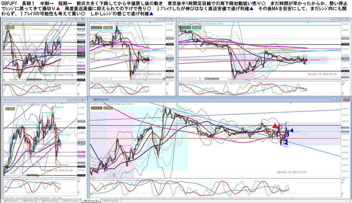The image size is (352, 203).
Task: Switch to the GBPJPY.pro,M1 chart tab
Action: click(x=110, y=201)
